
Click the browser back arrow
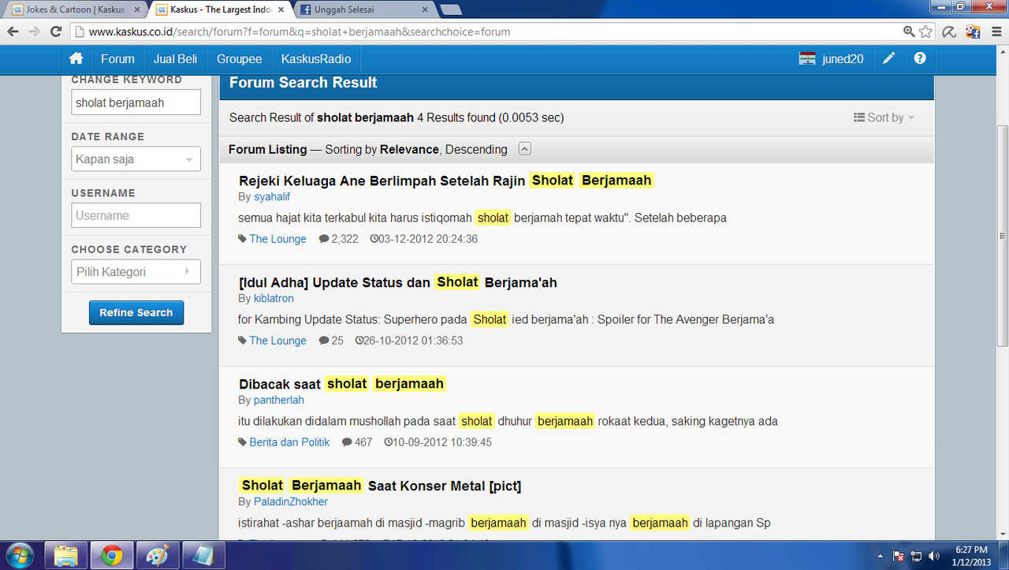point(13,32)
